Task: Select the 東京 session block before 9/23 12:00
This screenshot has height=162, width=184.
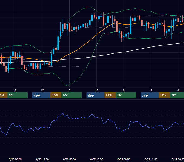Action: pos(96,95)
